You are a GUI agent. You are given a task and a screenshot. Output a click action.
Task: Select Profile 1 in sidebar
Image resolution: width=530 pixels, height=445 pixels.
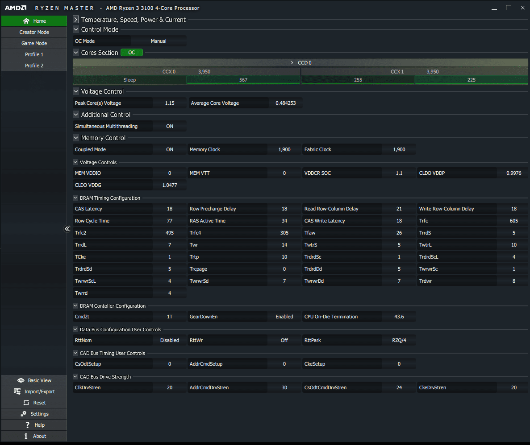point(34,54)
